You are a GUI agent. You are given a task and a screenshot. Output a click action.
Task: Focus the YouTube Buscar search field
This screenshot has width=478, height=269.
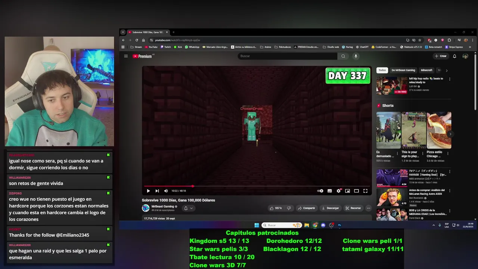288,56
